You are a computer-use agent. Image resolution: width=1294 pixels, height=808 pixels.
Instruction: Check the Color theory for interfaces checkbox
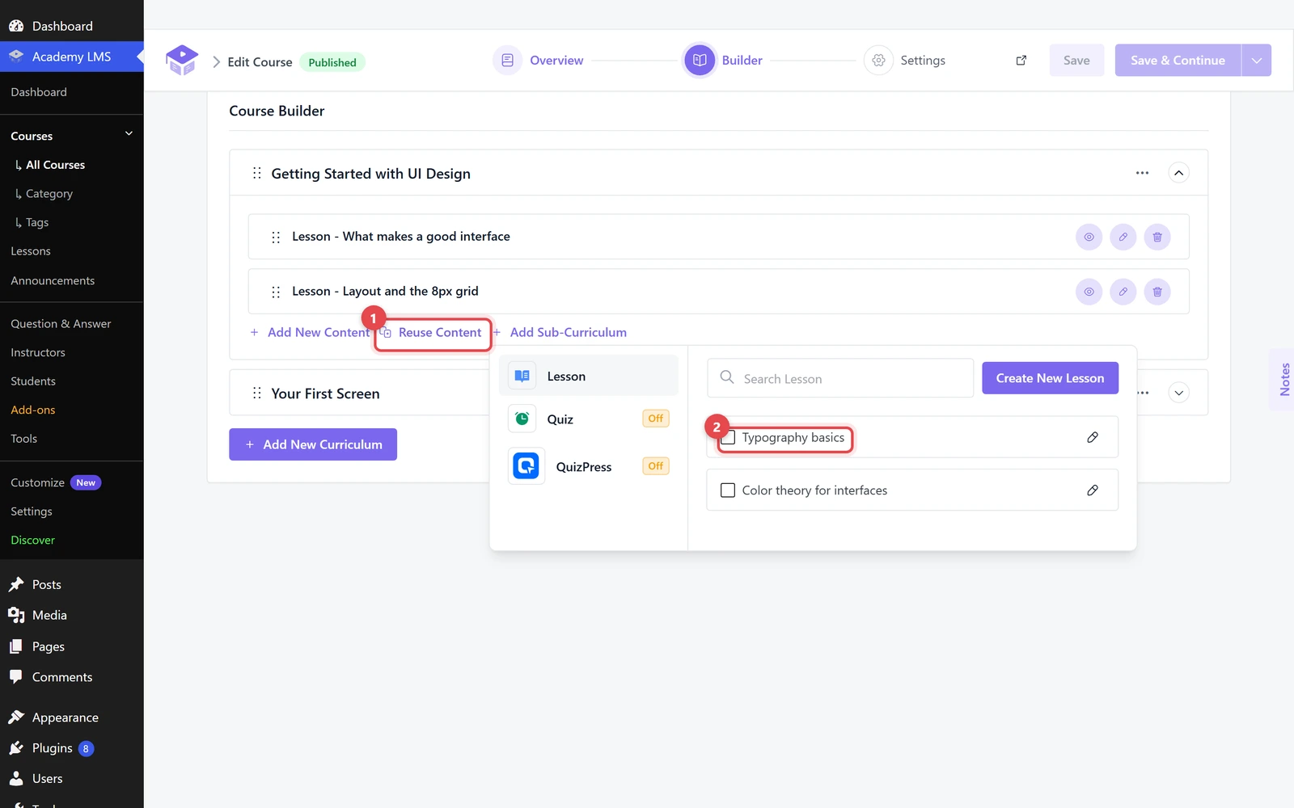[728, 490]
